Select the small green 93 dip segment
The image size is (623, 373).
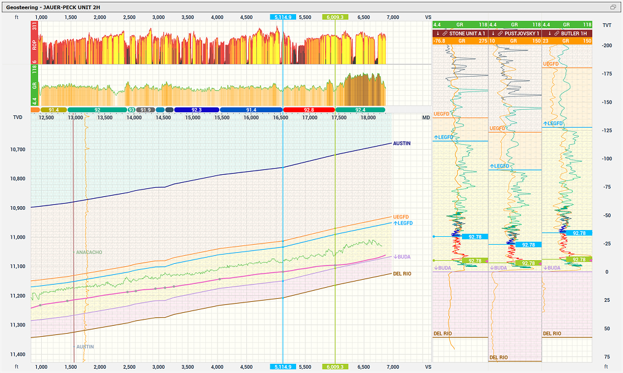pos(131,110)
